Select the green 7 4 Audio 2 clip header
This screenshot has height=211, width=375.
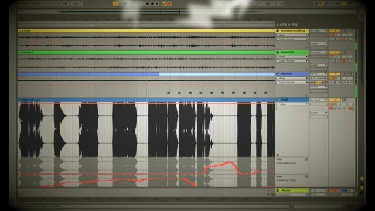pos(146,52)
